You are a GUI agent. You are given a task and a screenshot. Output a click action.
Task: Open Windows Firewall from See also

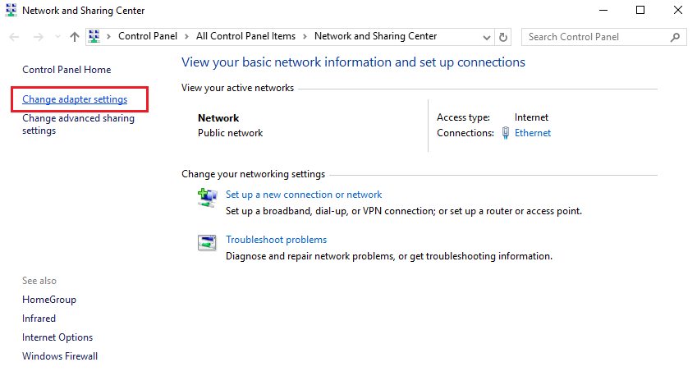point(60,356)
